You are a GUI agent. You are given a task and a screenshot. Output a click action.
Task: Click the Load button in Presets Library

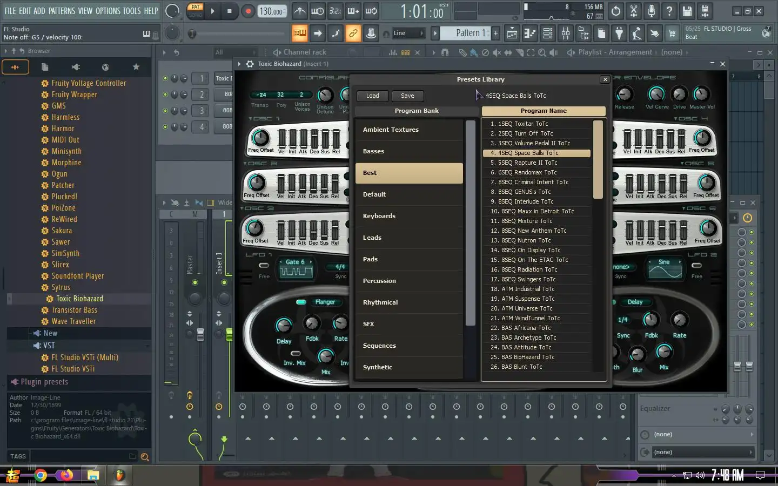[x=373, y=96]
